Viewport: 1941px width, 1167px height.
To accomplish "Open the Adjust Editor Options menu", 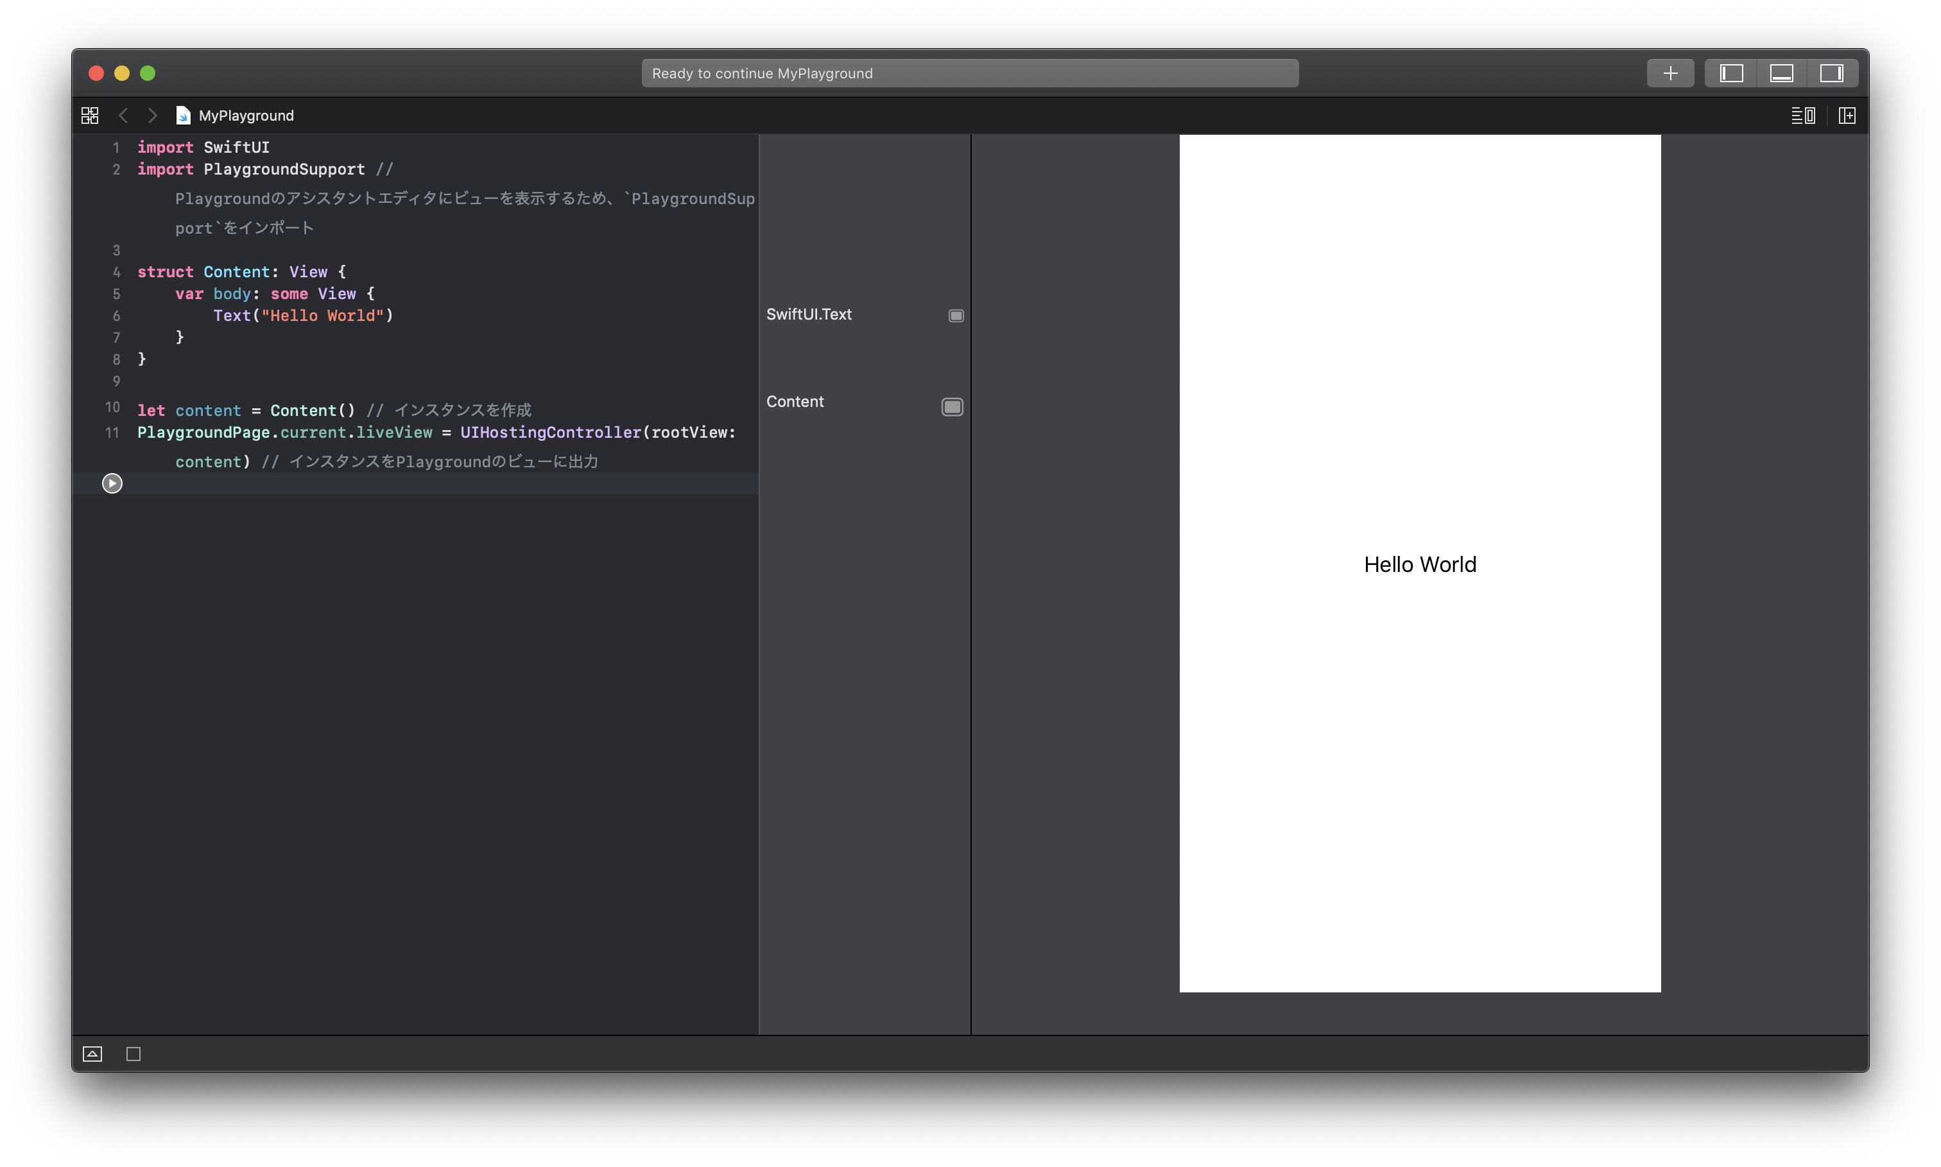I will [1802, 116].
